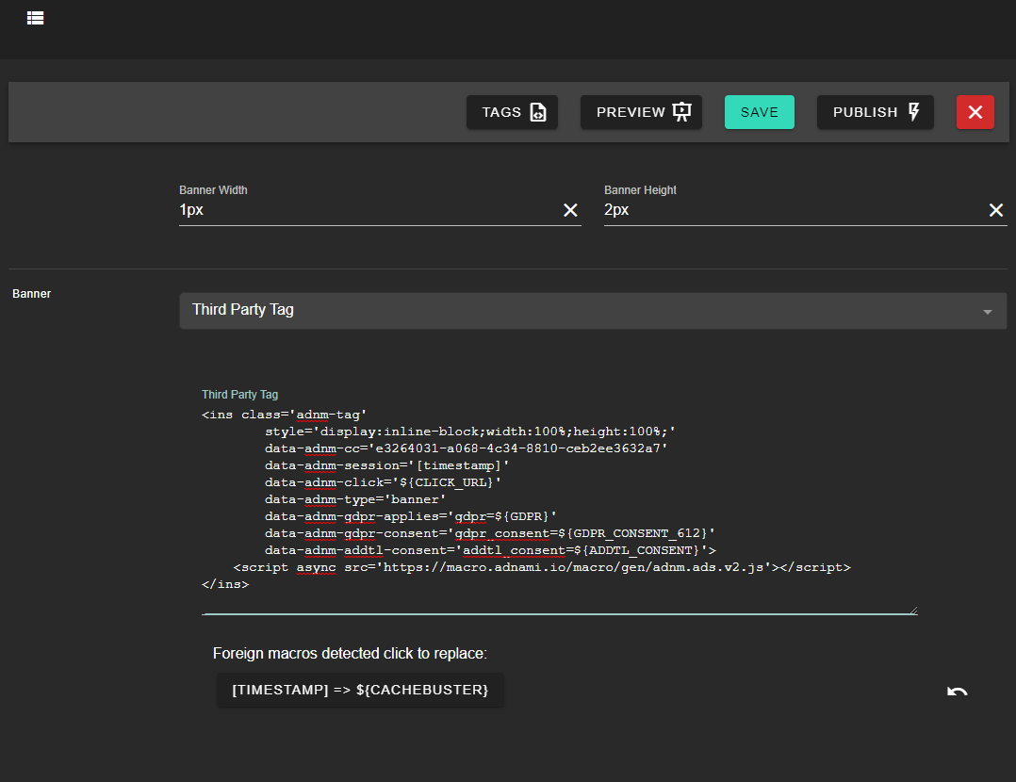The height and width of the screenshot is (782, 1016).
Task: Click the textarea resize handle
Action: 913,610
